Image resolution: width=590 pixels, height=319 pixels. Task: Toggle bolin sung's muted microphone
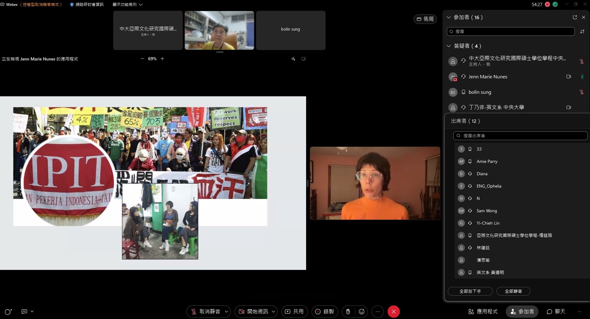(x=581, y=92)
